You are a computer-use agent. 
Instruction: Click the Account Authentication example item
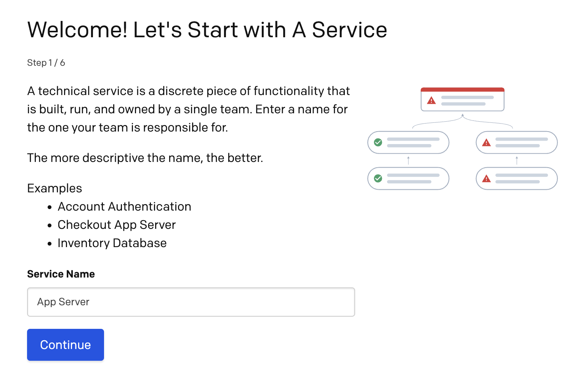(124, 206)
